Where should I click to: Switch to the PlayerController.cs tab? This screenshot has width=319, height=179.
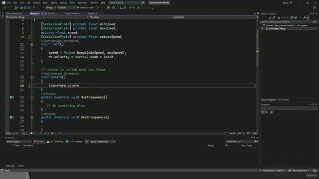coord(72,13)
